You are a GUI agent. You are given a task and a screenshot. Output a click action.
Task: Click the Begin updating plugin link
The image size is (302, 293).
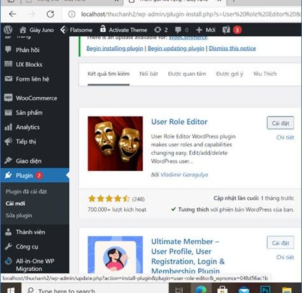(x=176, y=48)
